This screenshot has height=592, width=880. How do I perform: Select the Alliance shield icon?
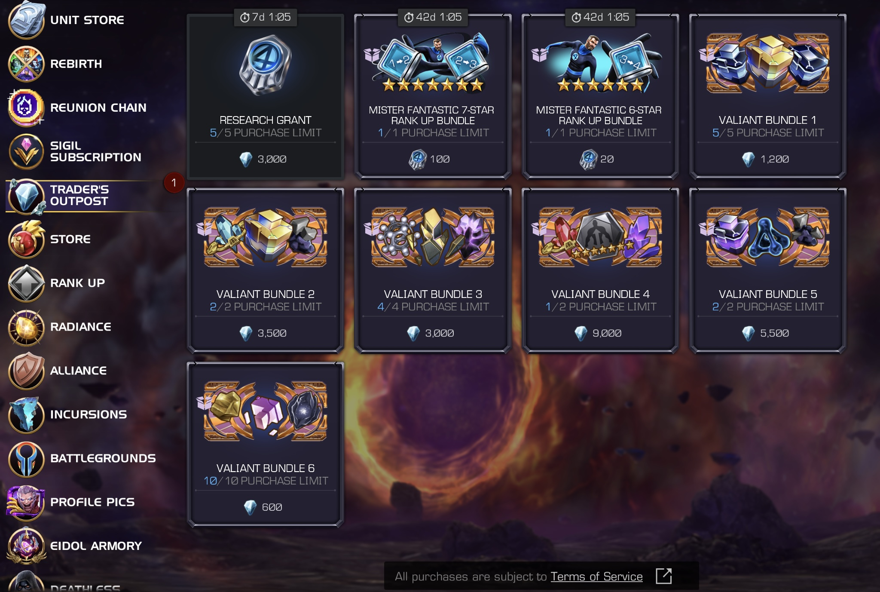coord(26,371)
